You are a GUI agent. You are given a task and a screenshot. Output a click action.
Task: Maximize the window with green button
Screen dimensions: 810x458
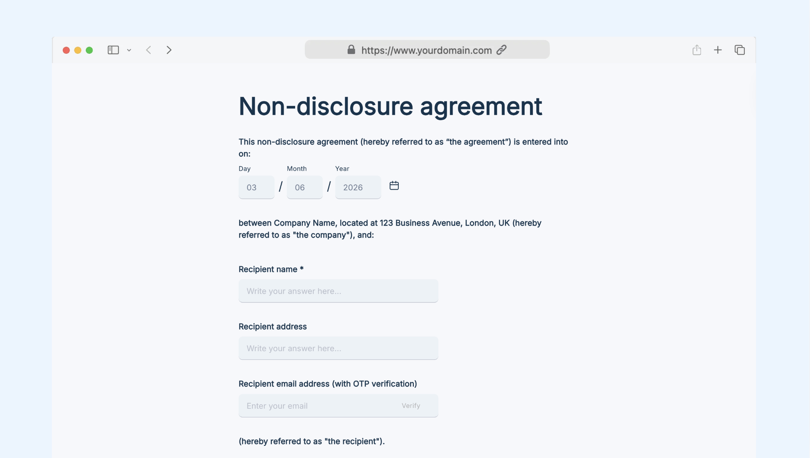click(89, 50)
